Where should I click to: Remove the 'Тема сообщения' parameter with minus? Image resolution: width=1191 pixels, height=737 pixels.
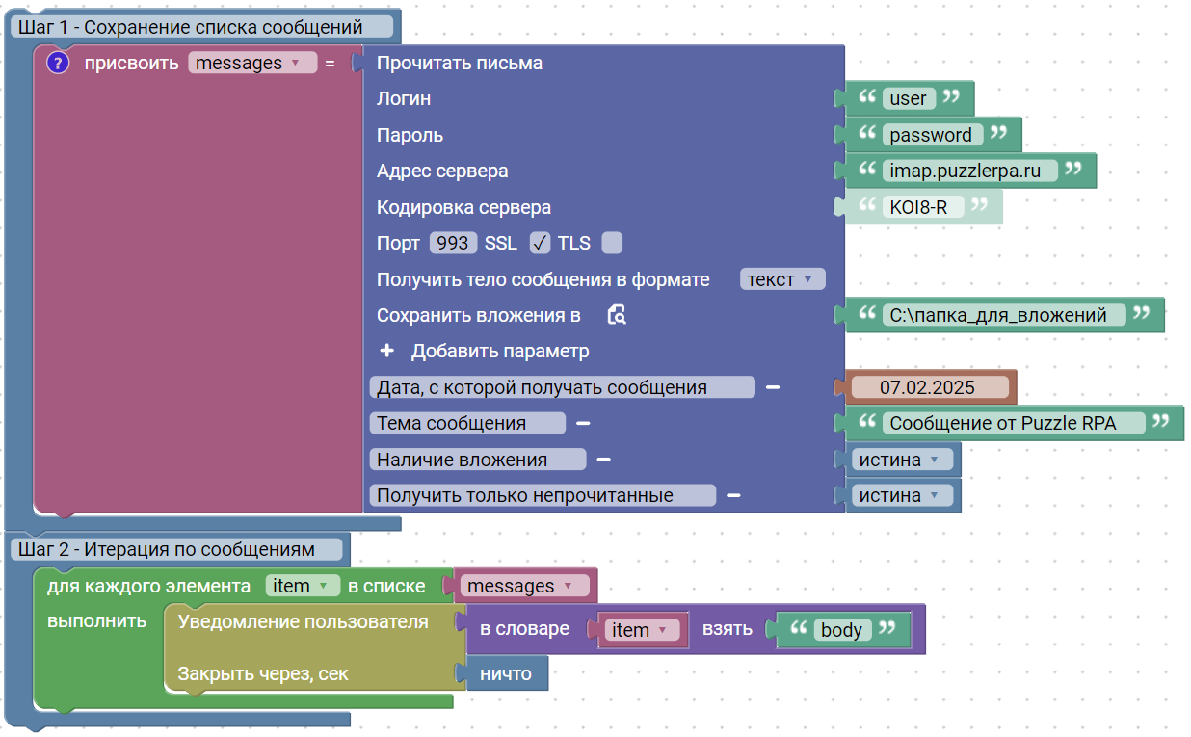[x=583, y=423]
